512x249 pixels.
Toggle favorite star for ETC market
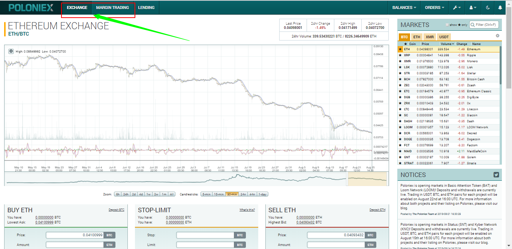click(x=400, y=91)
